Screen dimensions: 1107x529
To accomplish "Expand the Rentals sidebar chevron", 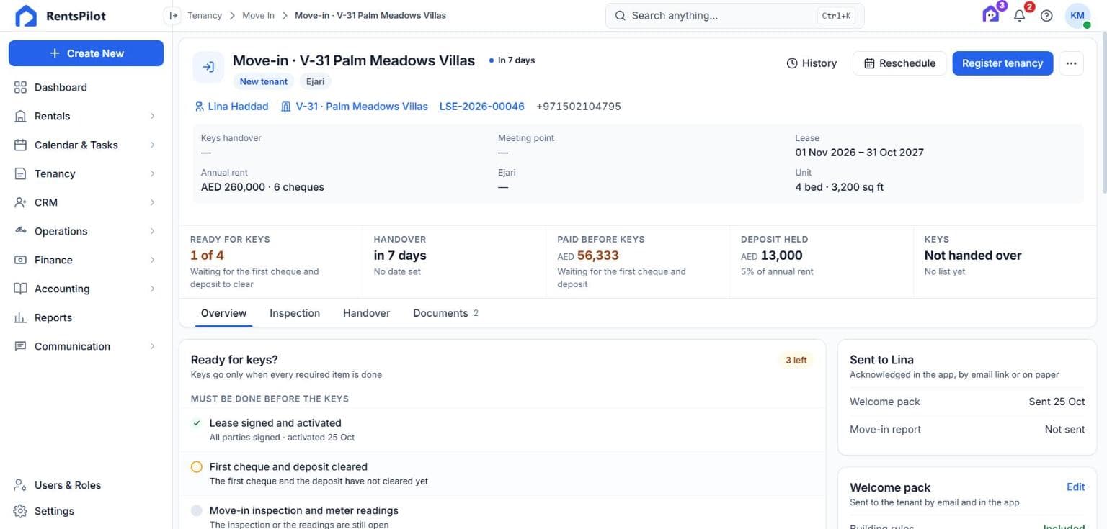I will tap(152, 116).
